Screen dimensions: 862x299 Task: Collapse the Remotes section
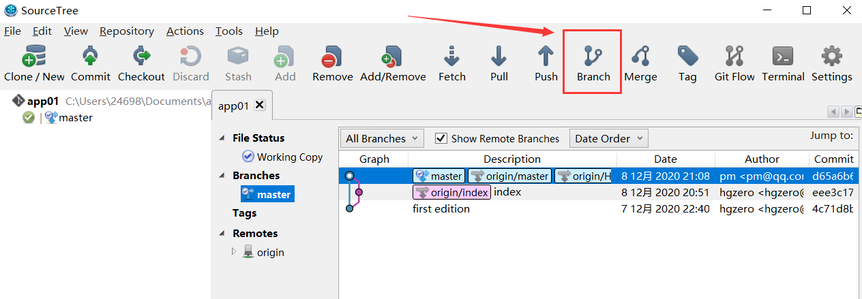[221, 233]
